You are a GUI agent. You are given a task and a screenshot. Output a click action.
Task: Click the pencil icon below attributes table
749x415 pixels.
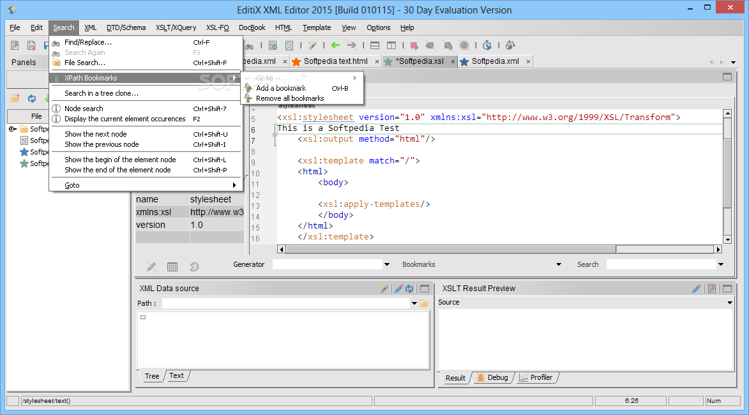(x=151, y=267)
